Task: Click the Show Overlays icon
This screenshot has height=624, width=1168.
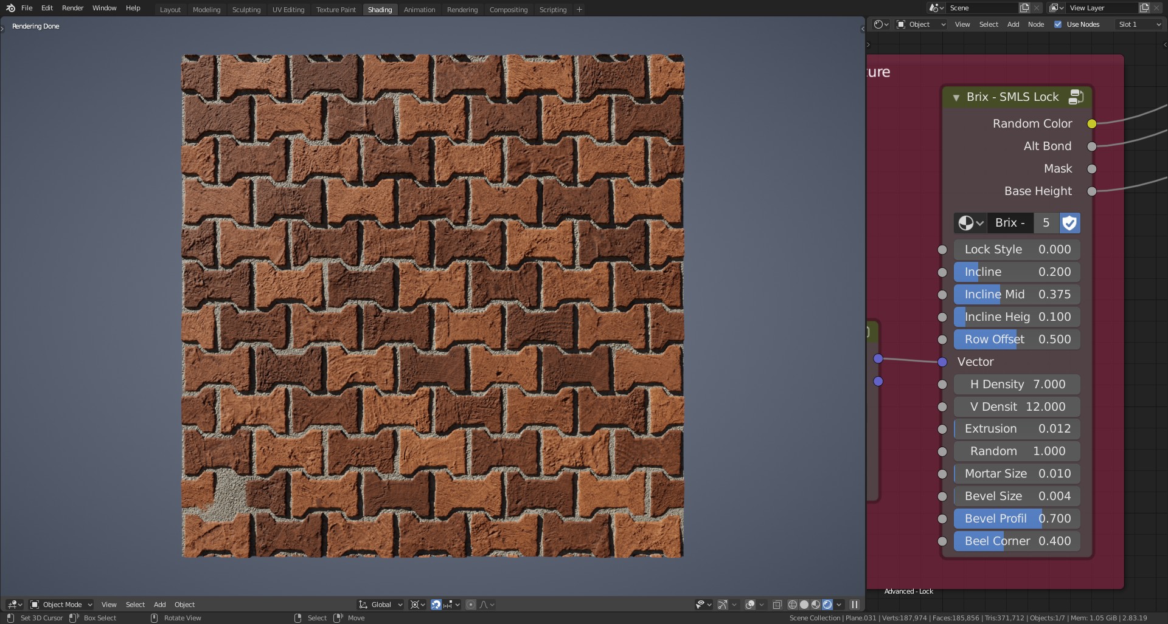Action: 749,605
